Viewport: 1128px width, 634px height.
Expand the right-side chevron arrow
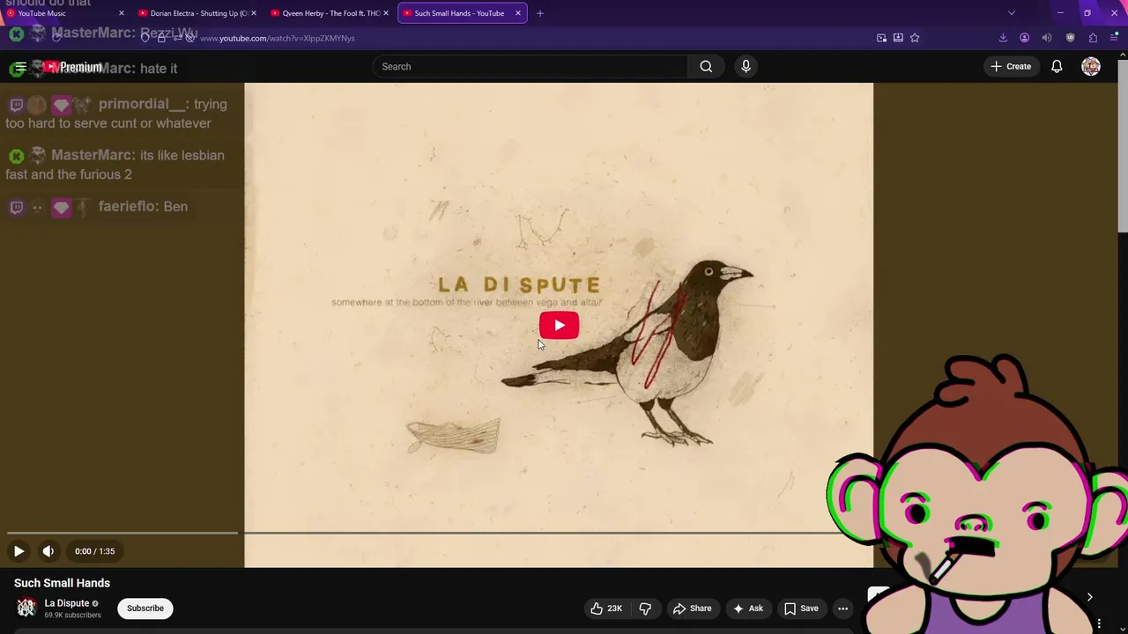(1089, 597)
